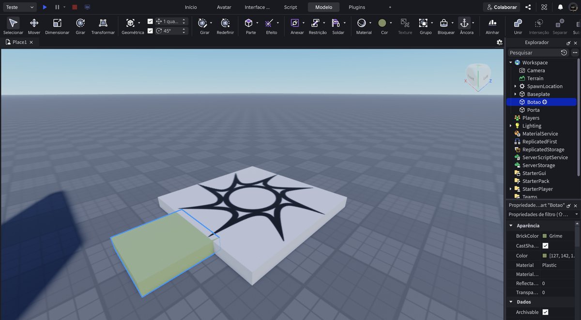Switch to the Início tab

[x=191, y=7]
